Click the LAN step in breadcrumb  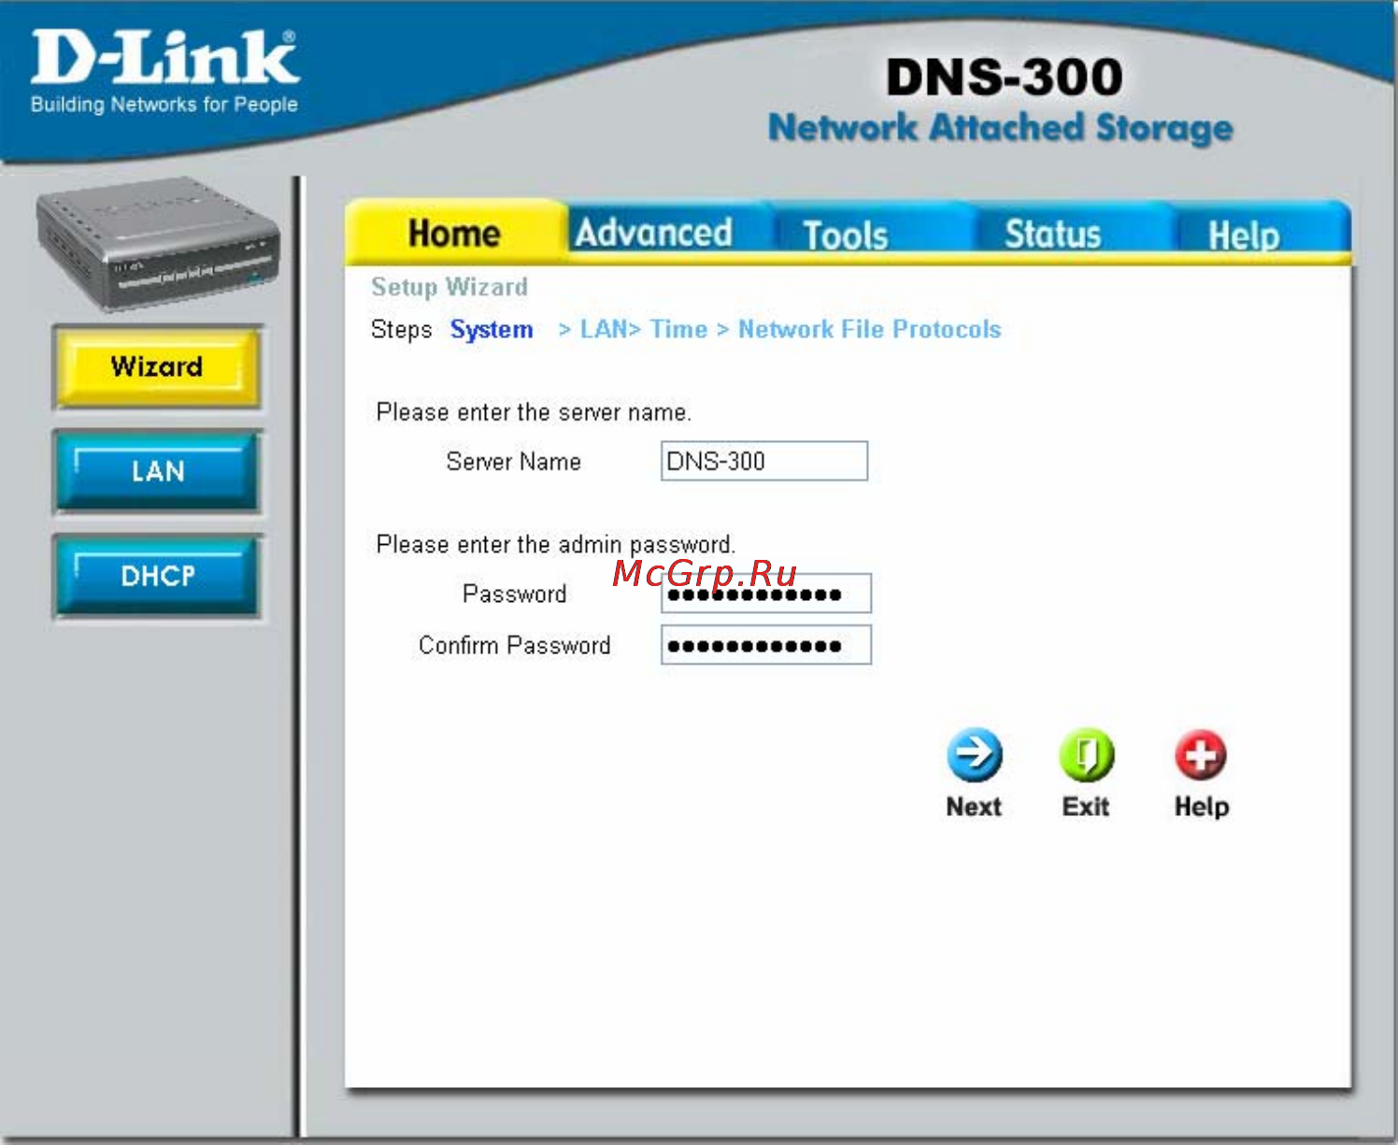tap(604, 329)
